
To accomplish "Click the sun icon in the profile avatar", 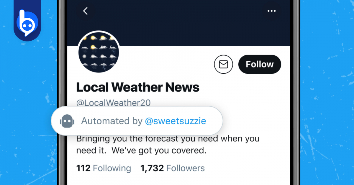I will [x=93, y=47].
